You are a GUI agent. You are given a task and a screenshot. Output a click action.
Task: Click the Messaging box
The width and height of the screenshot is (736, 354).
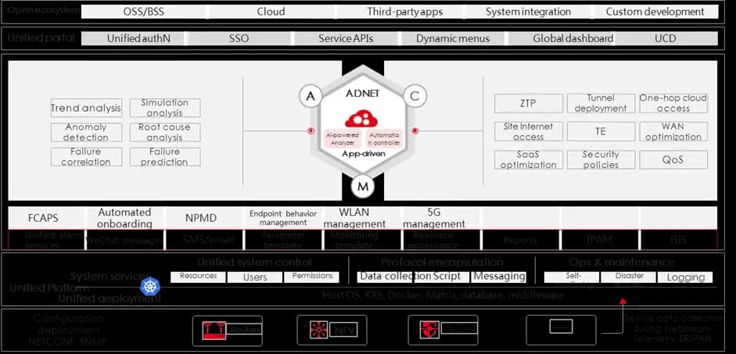coord(499,277)
